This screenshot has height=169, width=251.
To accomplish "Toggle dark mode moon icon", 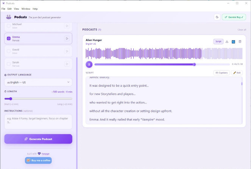I will [217, 17].
